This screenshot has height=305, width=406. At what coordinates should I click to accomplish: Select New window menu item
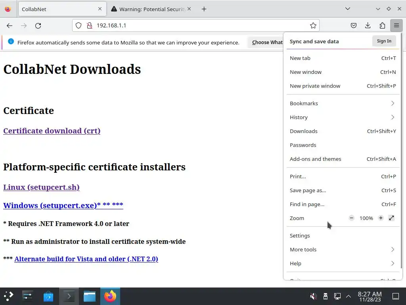point(343,72)
